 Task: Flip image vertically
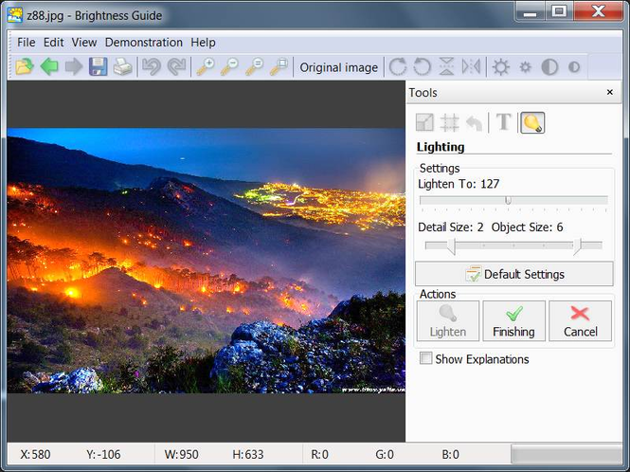click(446, 66)
